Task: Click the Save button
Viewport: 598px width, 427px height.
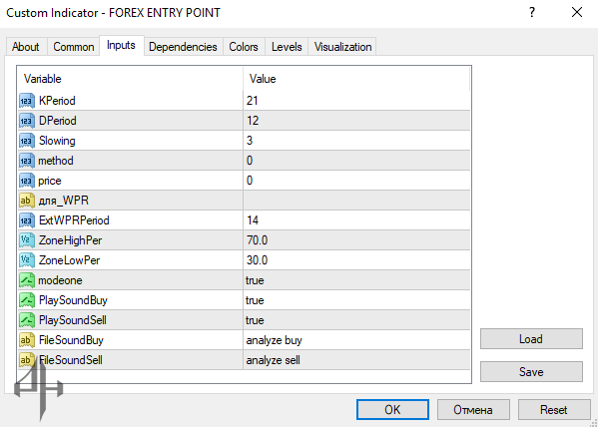Action: point(531,372)
